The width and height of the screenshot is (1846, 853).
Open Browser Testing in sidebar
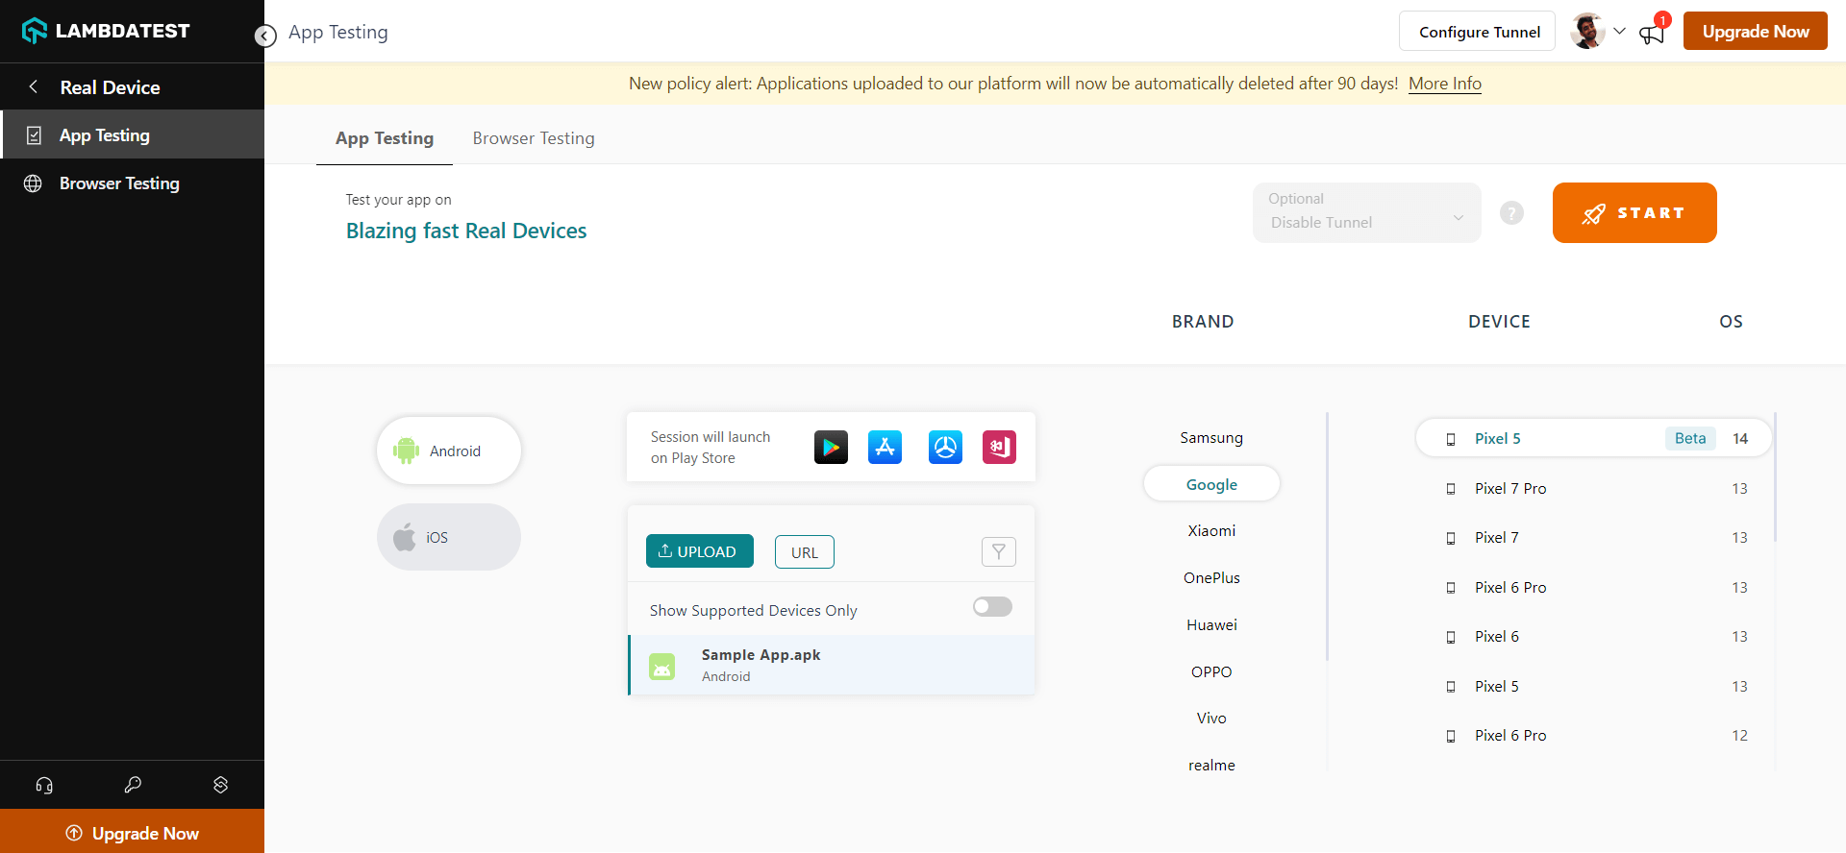click(x=133, y=183)
